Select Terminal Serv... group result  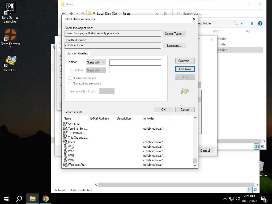pyautogui.click(x=78, y=129)
